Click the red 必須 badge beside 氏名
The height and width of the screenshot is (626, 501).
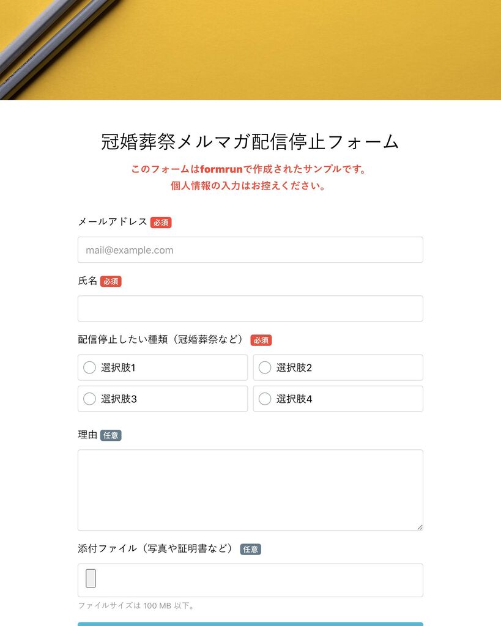(111, 282)
